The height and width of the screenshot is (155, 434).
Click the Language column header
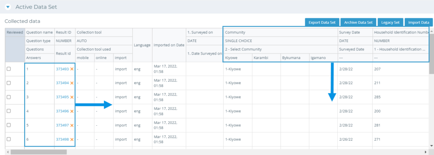pos(142,45)
